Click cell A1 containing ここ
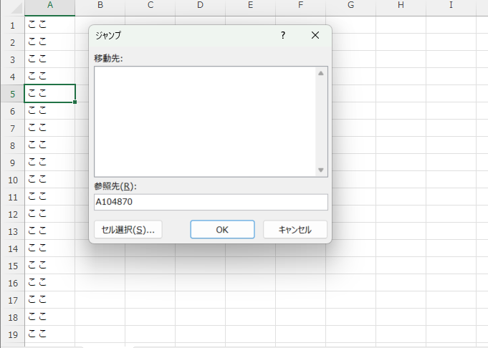The height and width of the screenshot is (348, 488). pos(49,25)
